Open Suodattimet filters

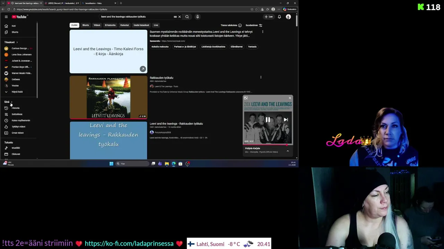click(254, 25)
